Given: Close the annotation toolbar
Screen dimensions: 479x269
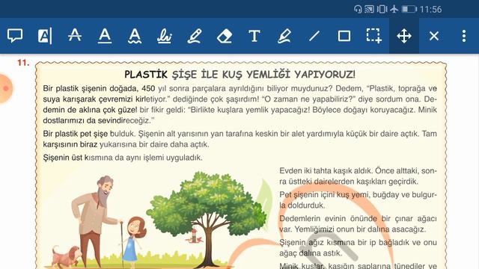Looking at the screenshot, I should pos(434,36).
